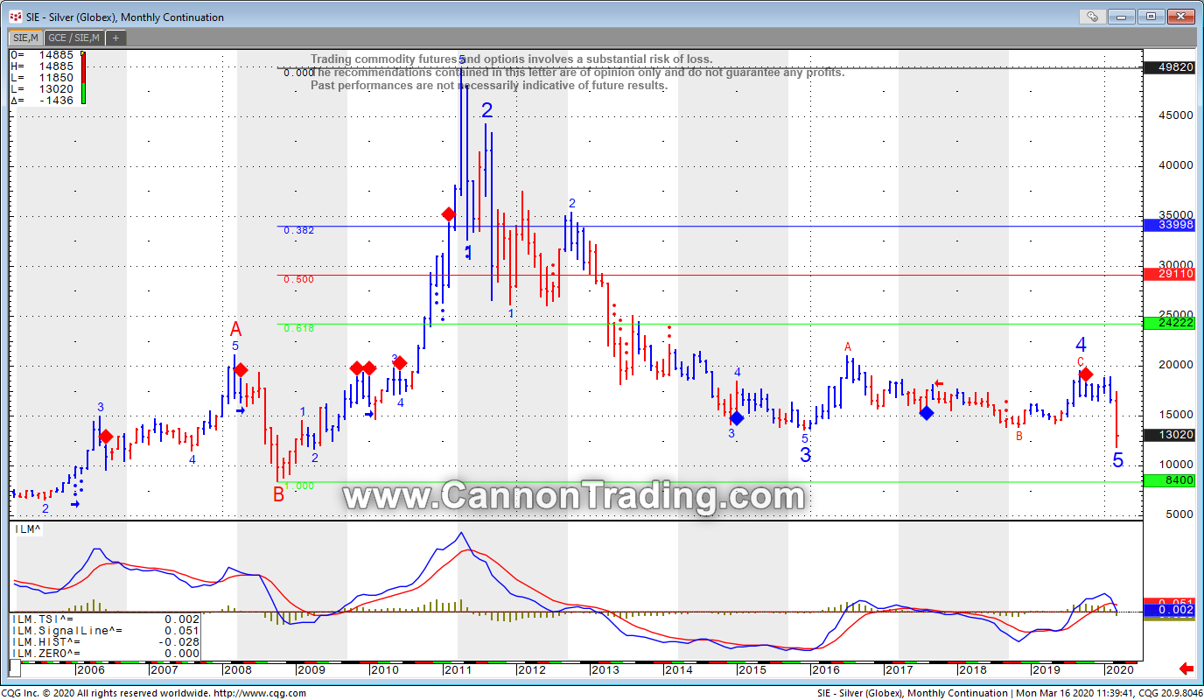Viewport: 1204px width, 700px height.
Task: Open the GCE / SIE,M tab
Action: click(73, 38)
